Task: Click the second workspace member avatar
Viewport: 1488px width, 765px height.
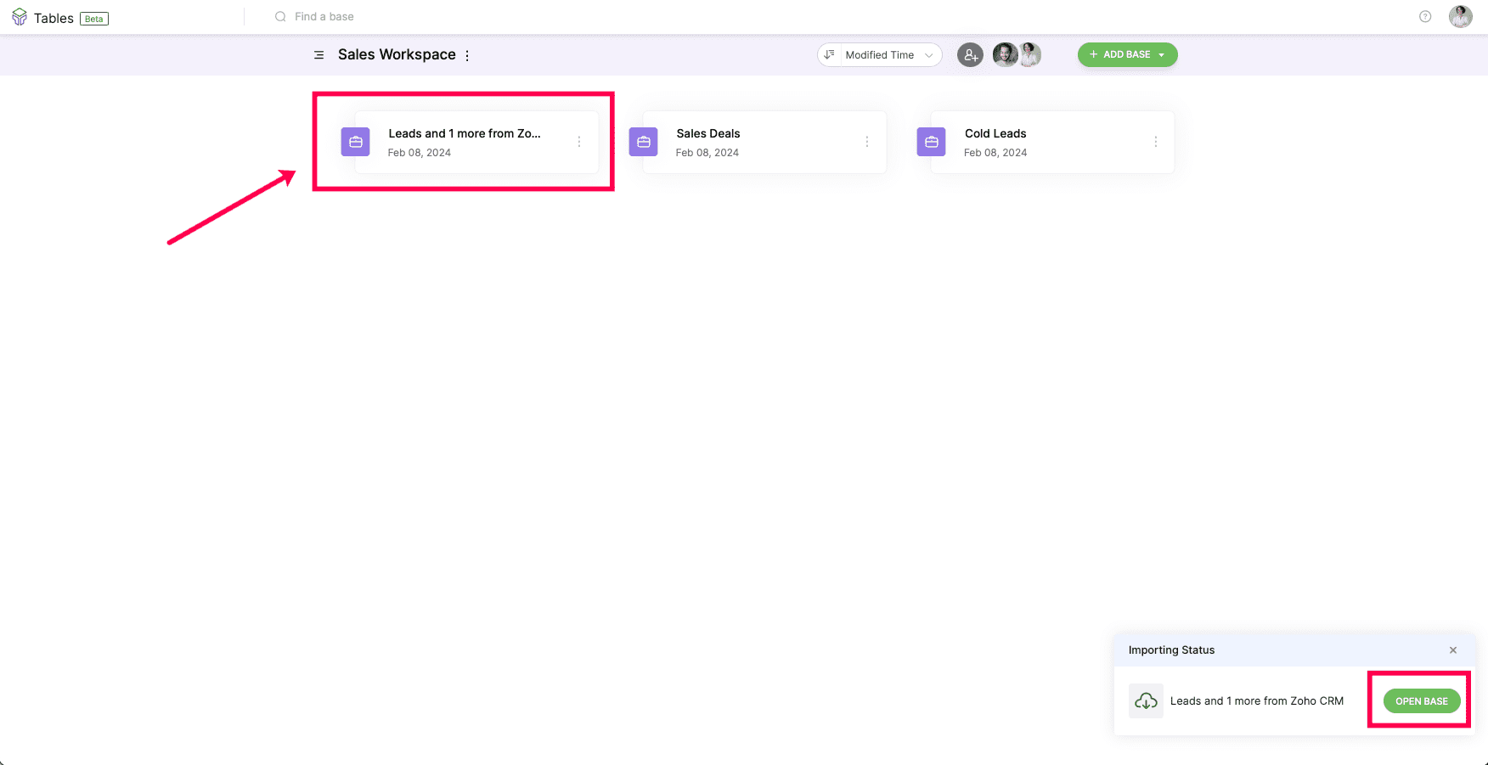Action: tap(1030, 54)
